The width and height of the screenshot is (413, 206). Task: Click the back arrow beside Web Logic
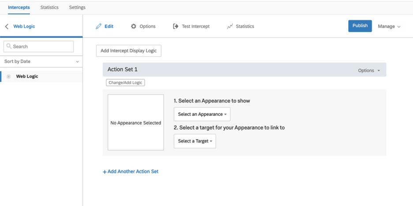7,26
